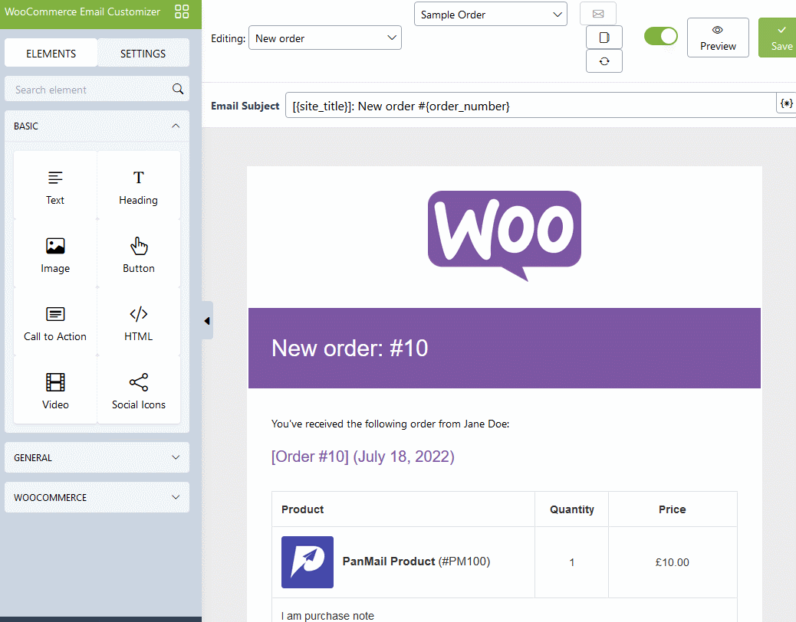Focus the Search element field
Screen dimensions: 796x622
point(97,89)
